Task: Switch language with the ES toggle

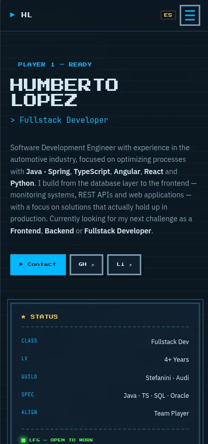Action: (168, 15)
